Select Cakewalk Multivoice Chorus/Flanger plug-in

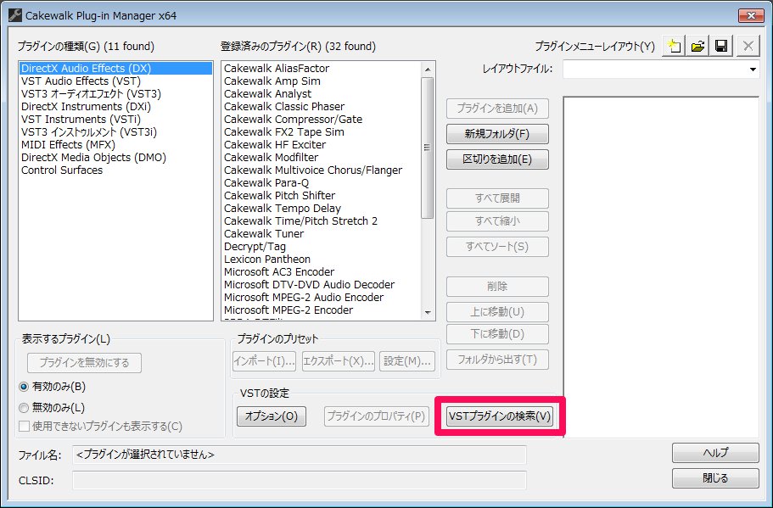click(x=322, y=170)
